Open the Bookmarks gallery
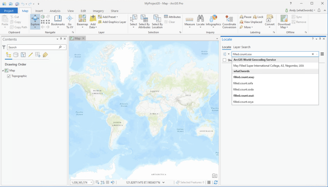328x187 pixels. tap(58, 22)
